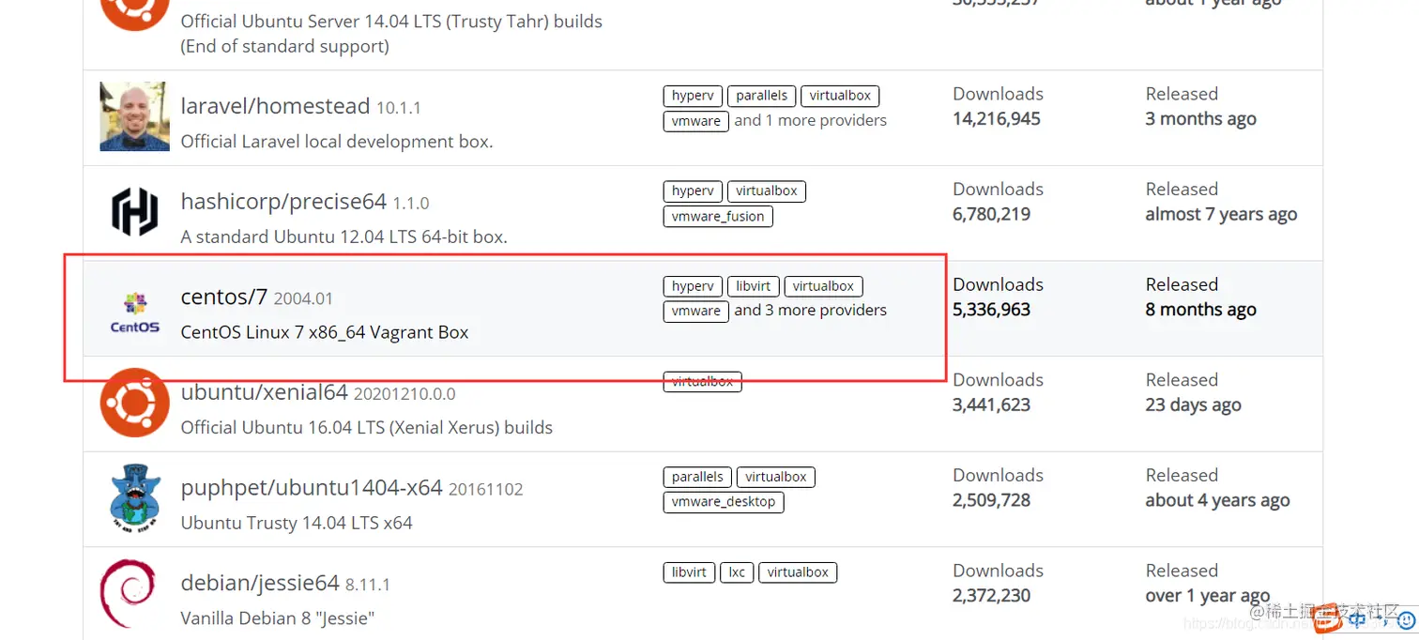Select virtualbox tag in centos/7 row
Screen dimensions: 1419x640
coord(823,286)
